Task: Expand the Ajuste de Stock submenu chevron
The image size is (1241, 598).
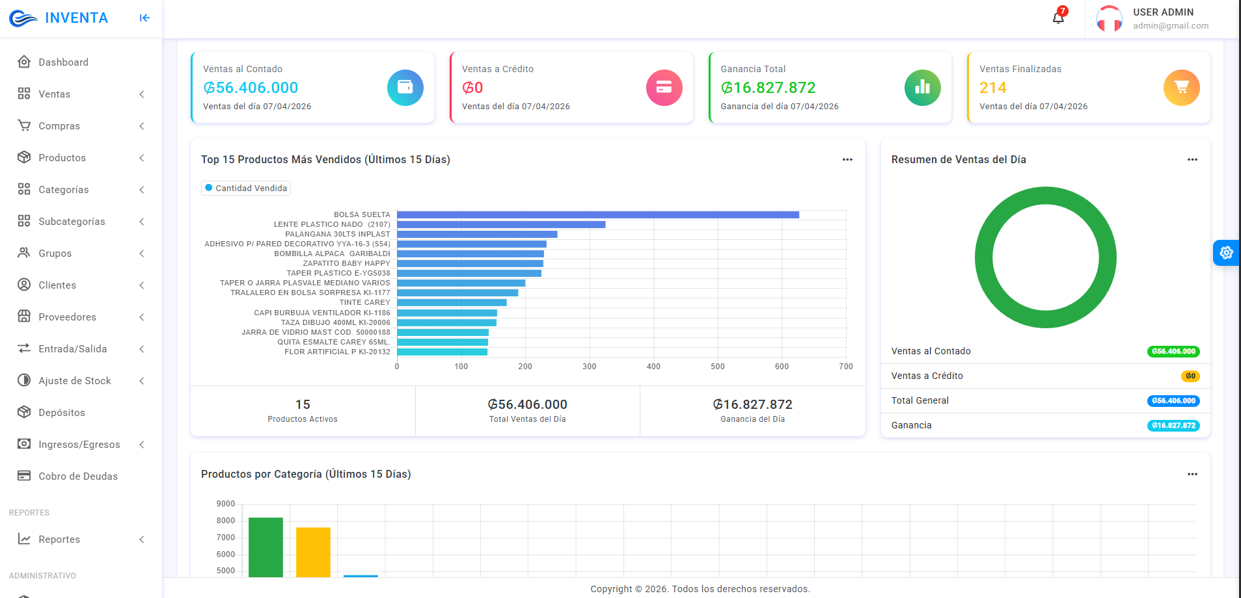Action: (142, 381)
